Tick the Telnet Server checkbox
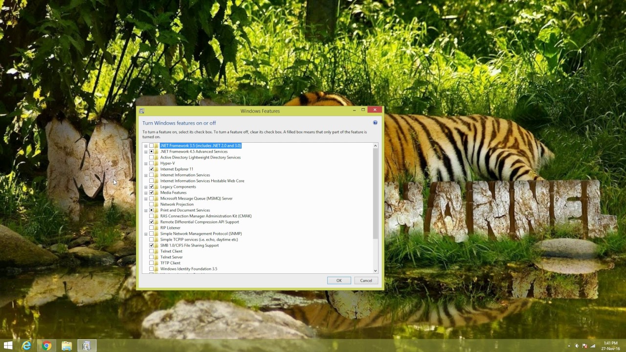This screenshot has width=626, height=352. [x=151, y=257]
